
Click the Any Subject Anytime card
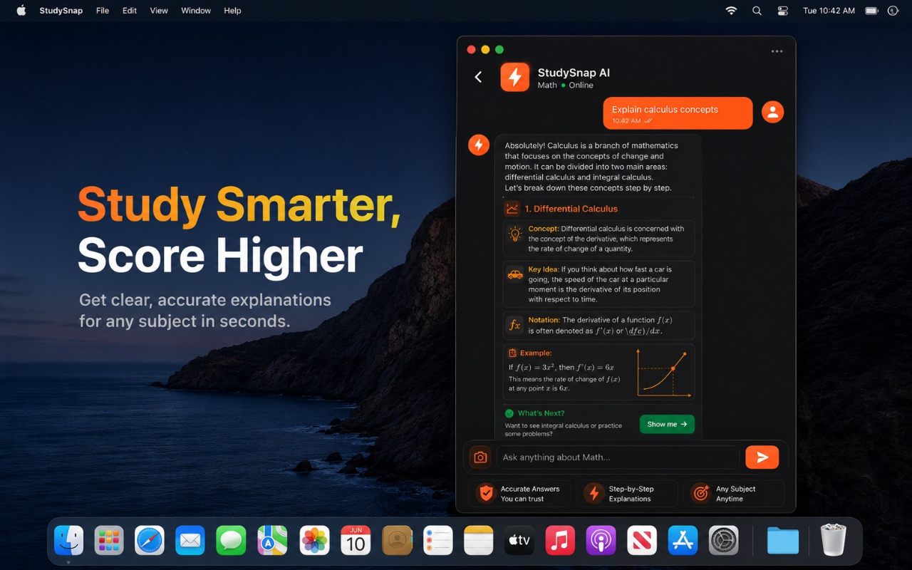pos(734,494)
